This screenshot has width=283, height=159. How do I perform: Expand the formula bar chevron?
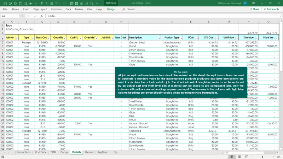pyautogui.click(x=281, y=16)
